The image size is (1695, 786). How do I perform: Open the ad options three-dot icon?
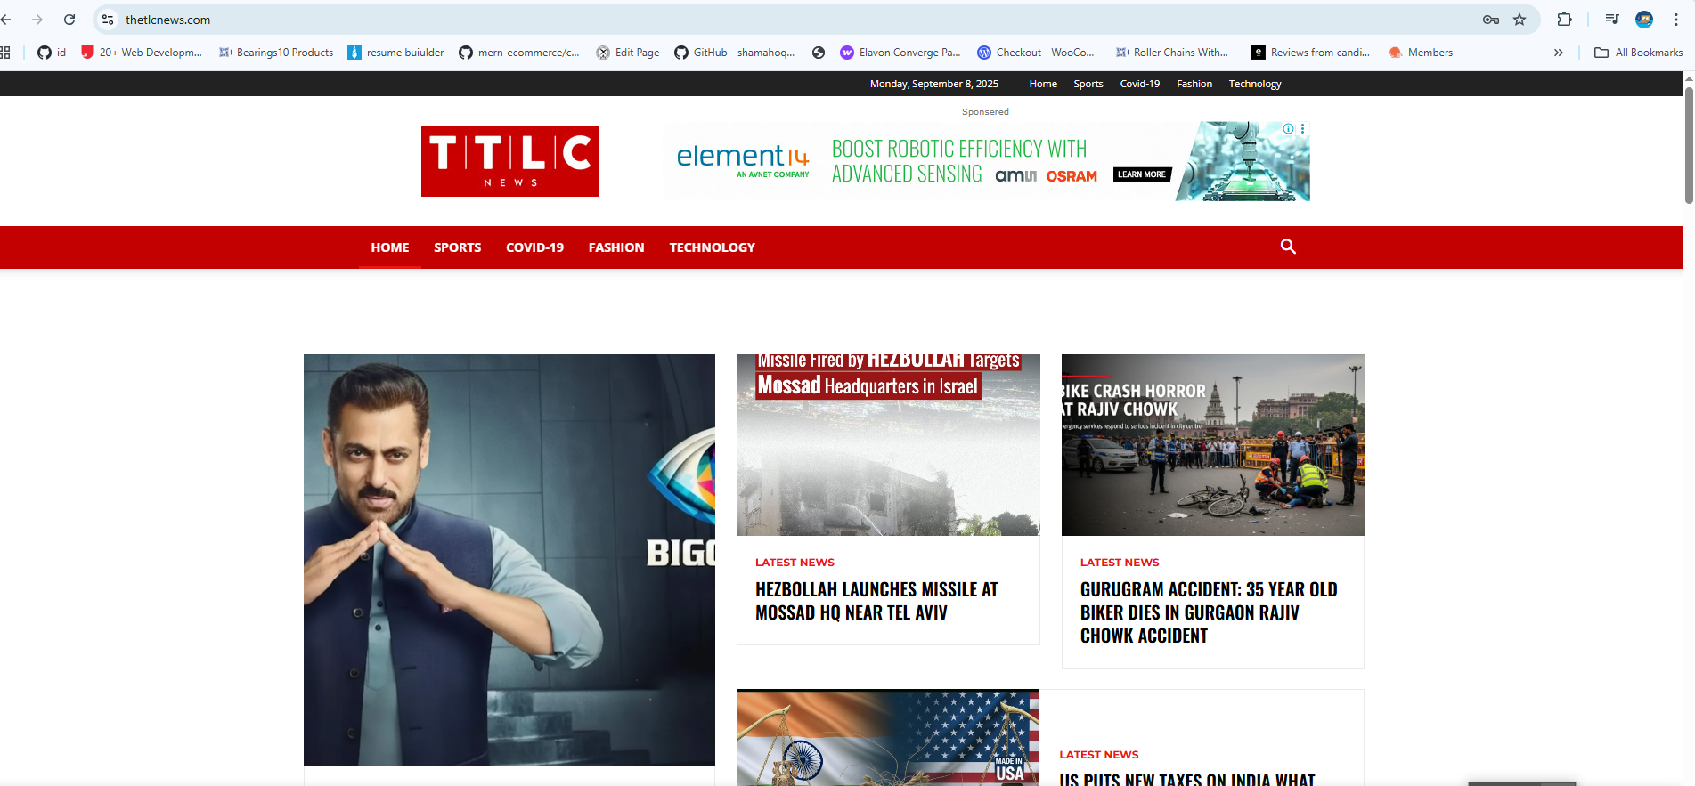point(1303,128)
